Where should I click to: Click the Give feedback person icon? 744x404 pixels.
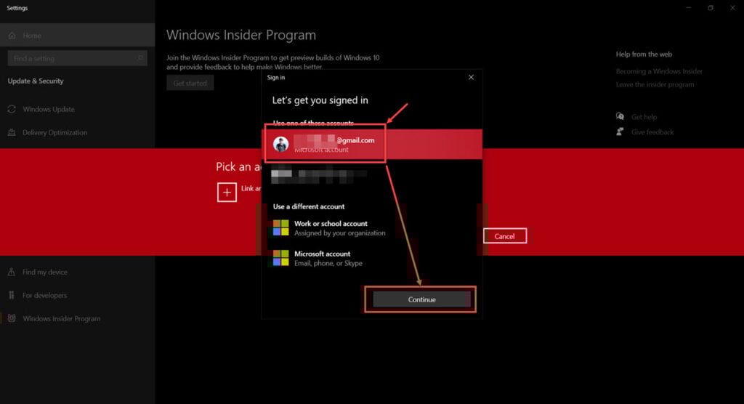(620, 132)
